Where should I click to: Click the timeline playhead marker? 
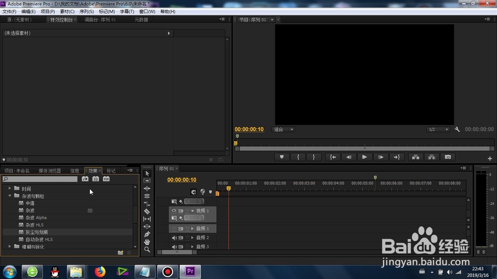pos(229,189)
